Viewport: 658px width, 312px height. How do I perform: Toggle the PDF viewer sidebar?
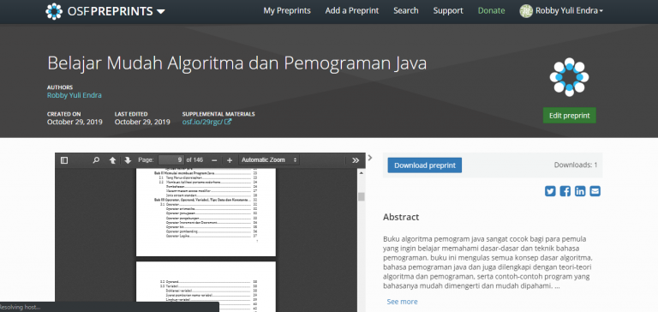pos(64,160)
